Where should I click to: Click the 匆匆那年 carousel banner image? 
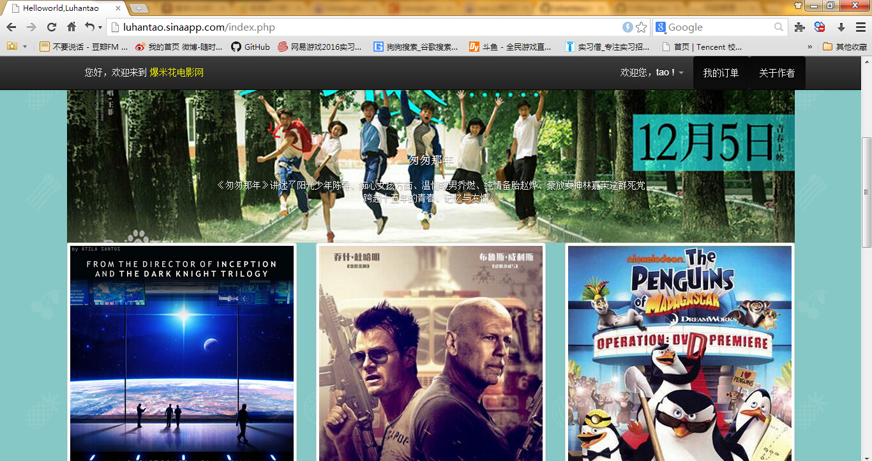pos(431,166)
